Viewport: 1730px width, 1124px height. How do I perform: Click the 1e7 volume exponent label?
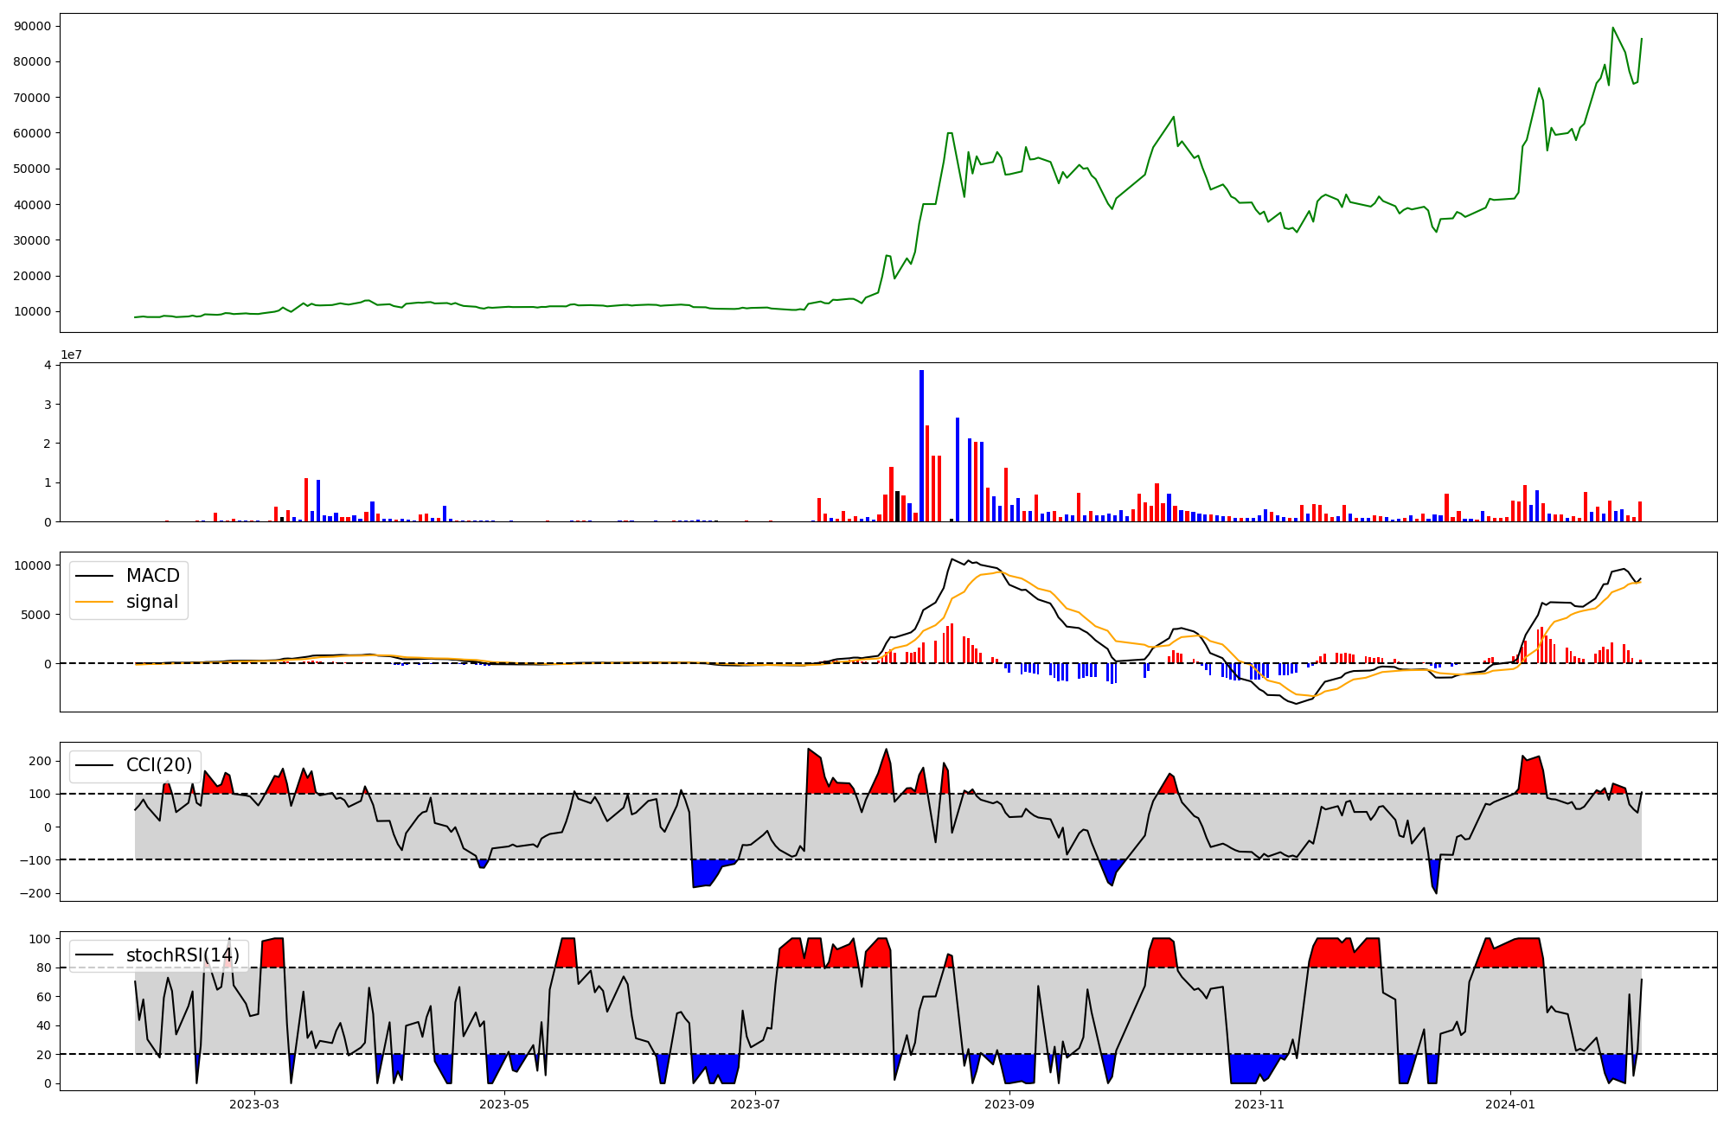click(x=71, y=354)
